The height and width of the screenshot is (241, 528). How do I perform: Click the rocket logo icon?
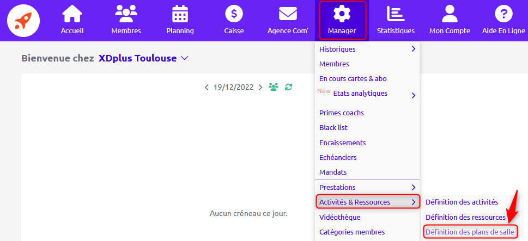[x=23, y=21]
